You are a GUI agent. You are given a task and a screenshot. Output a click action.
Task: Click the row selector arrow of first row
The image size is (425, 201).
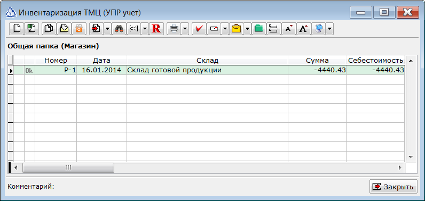click(11, 70)
